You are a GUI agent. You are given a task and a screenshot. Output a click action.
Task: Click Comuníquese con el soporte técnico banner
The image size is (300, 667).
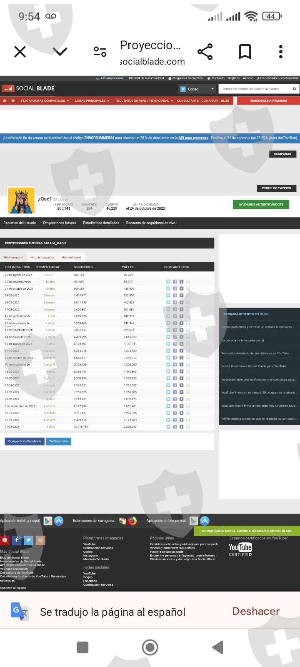[247, 531]
